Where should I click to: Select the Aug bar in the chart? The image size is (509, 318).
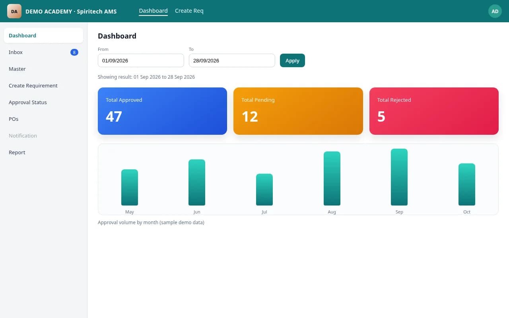point(332,178)
